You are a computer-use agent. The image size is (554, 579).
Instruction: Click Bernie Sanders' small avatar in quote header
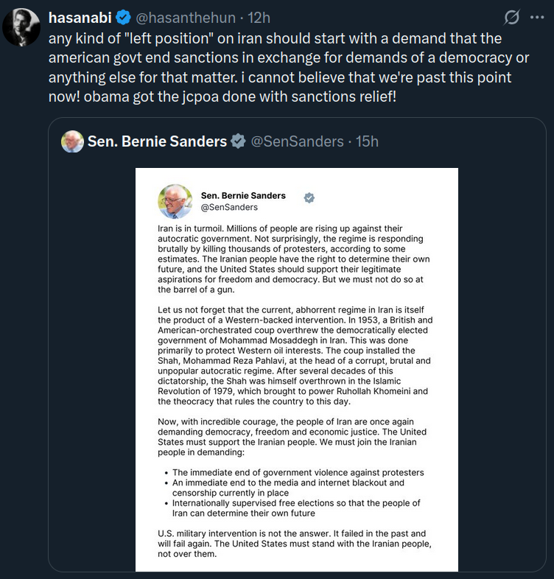(x=72, y=141)
